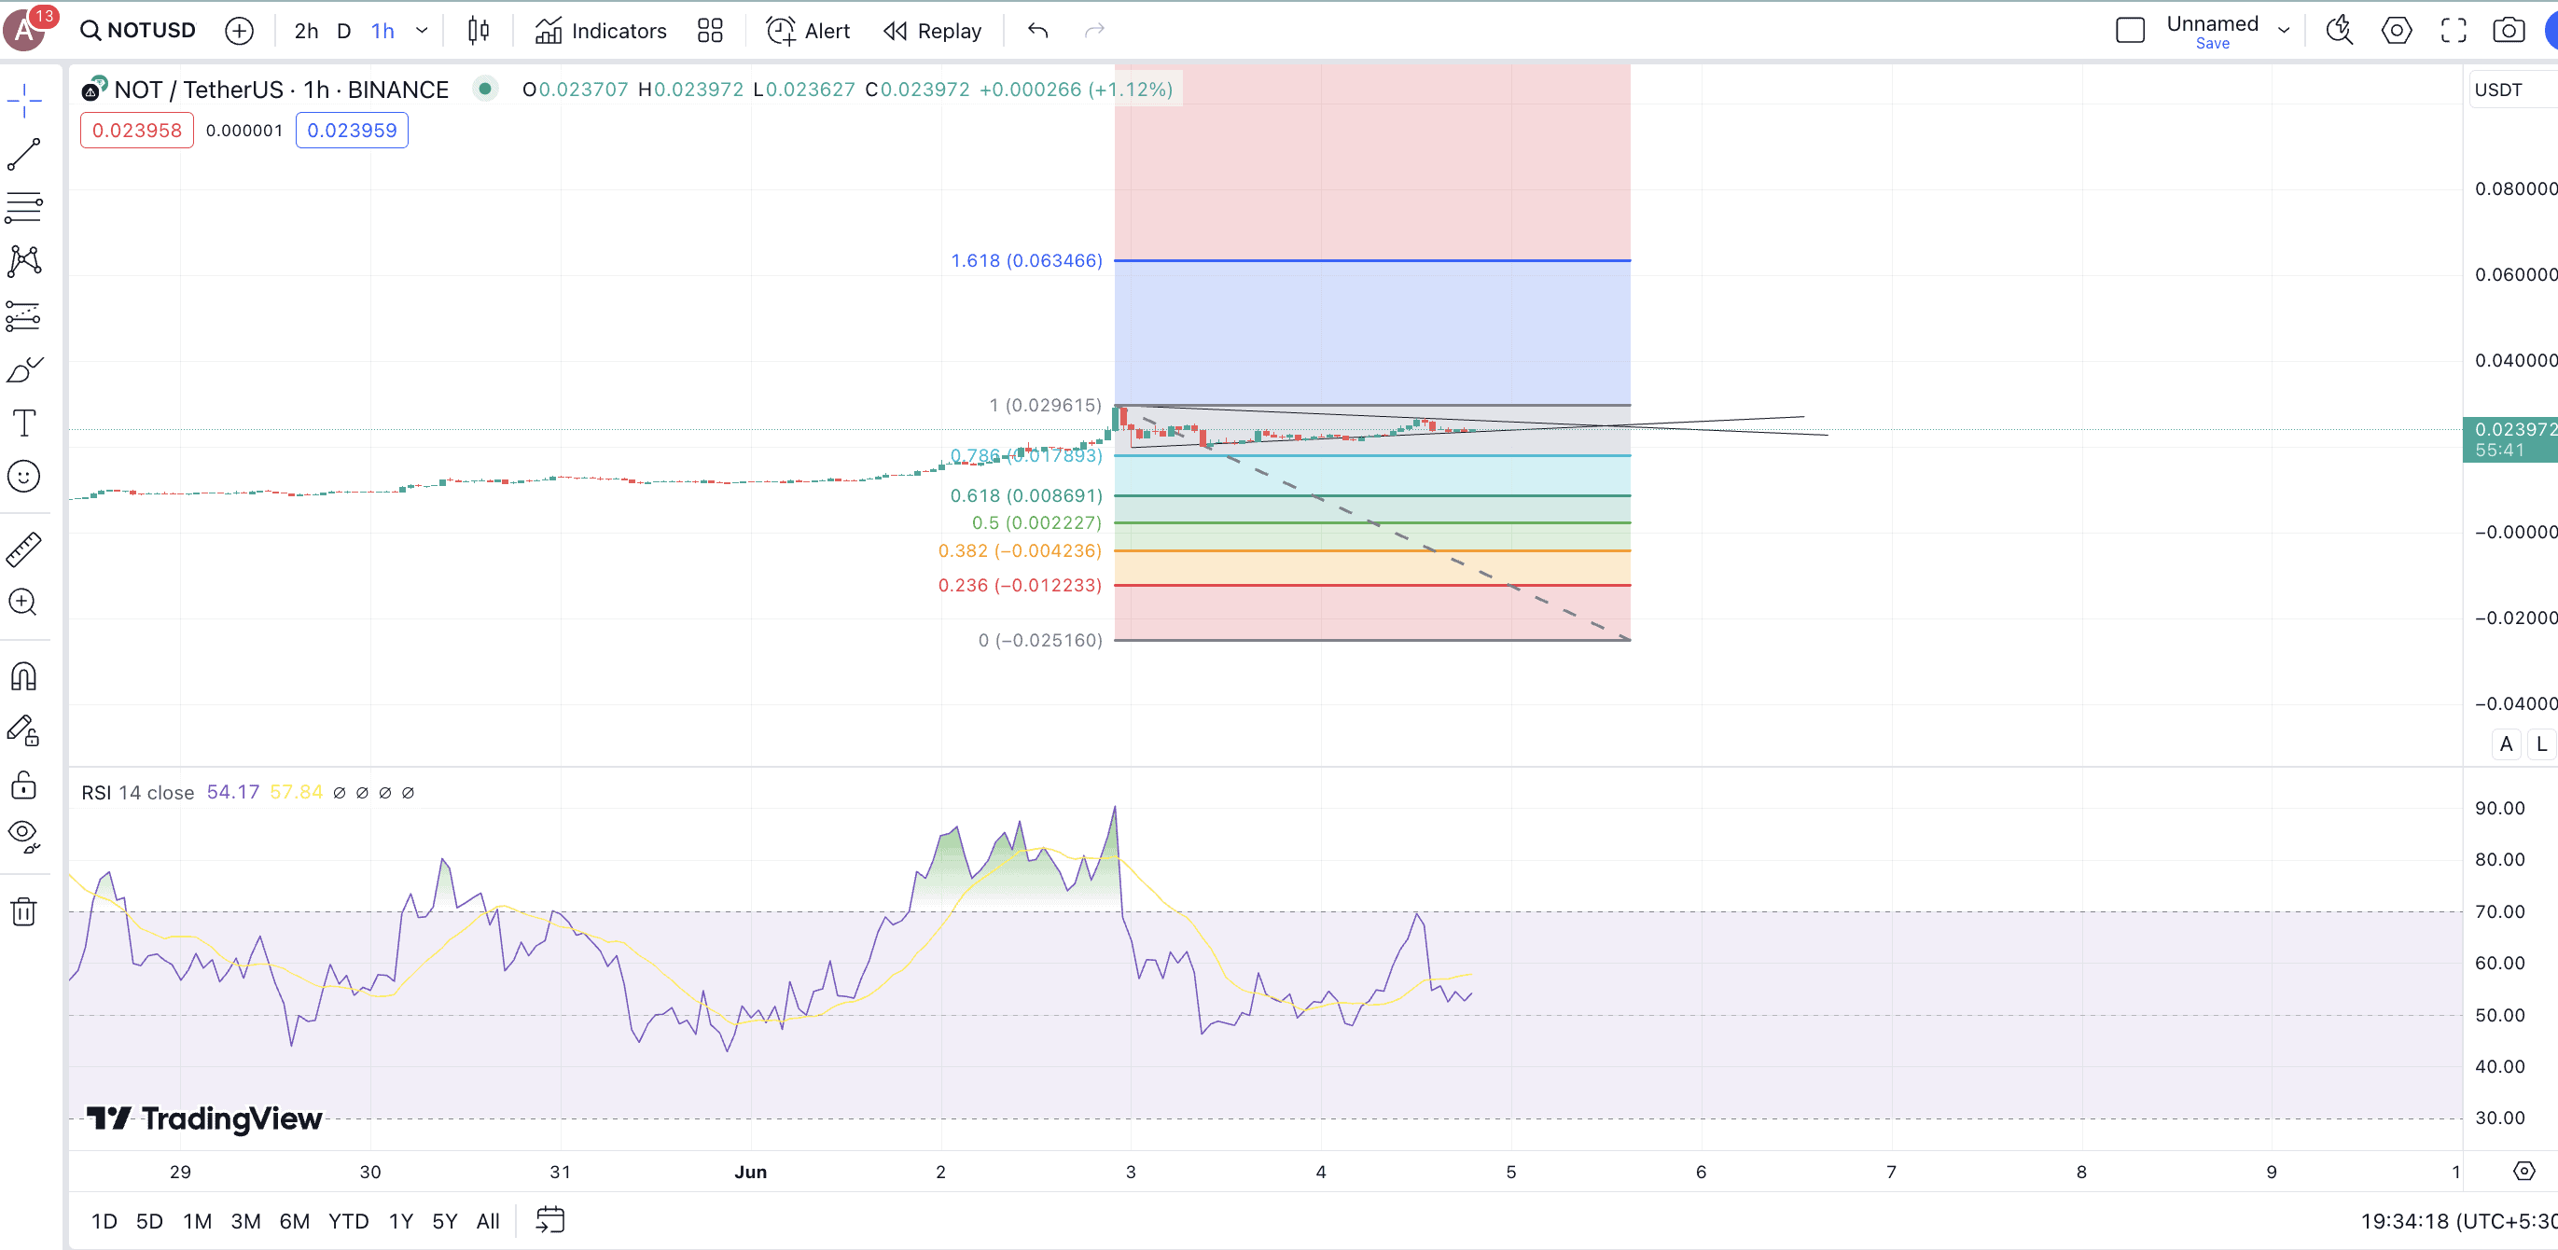Viewport: 2558px width, 1250px height.
Task: Open the USDT currency selector
Action: [2498, 90]
